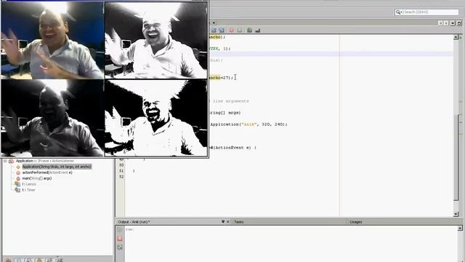The image size is (465, 262).
Task: Select actionPerformed(ActionEvent e) in Navigator
Action: tap(47, 172)
